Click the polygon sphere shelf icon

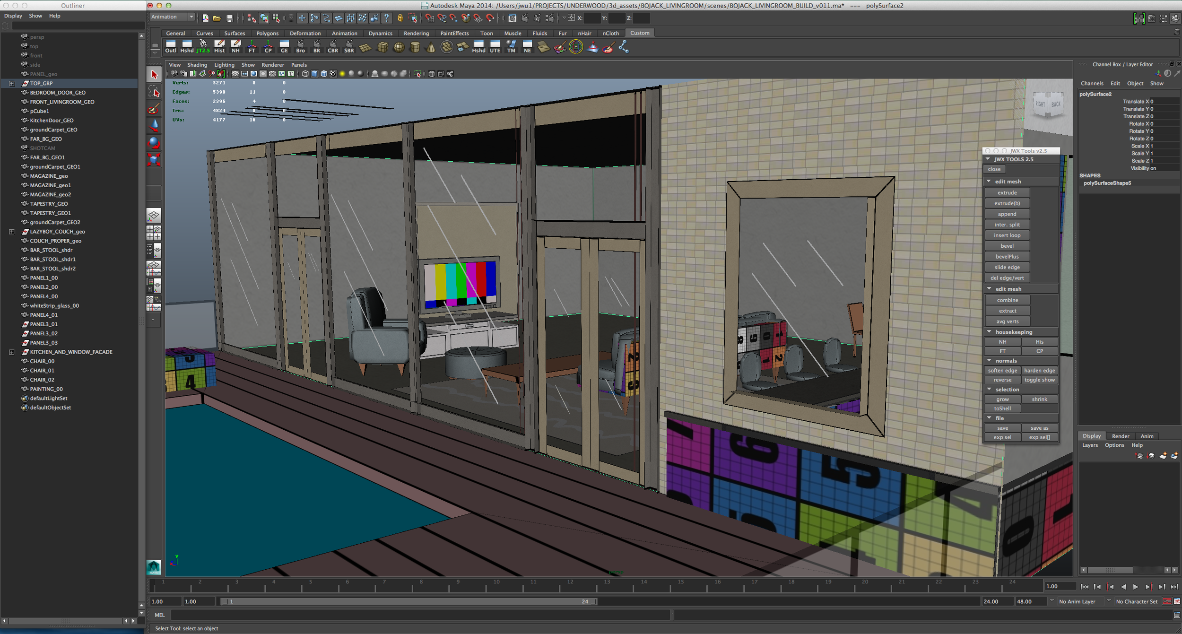(x=399, y=47)
